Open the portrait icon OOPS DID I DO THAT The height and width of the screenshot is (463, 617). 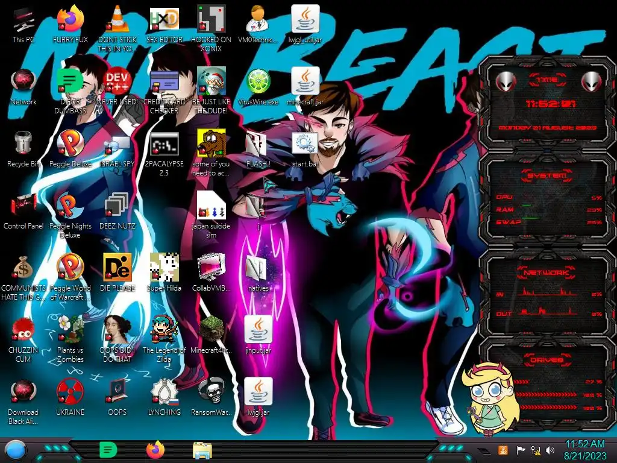click(x=117, y=330)
